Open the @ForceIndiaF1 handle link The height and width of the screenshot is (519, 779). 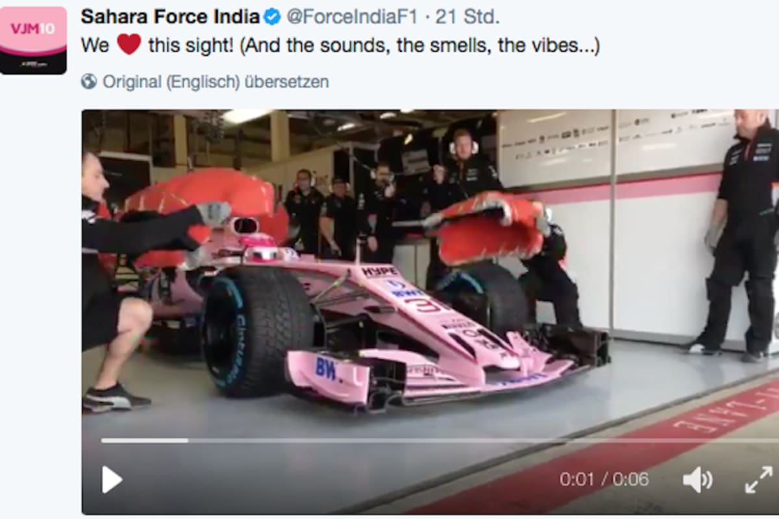352,17
